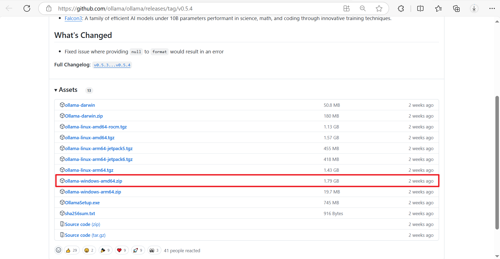The width and height of the screenshot is (500, 259).
Task: Click package icon beside OllamaSetup.exe
Action: pos(62,202)
